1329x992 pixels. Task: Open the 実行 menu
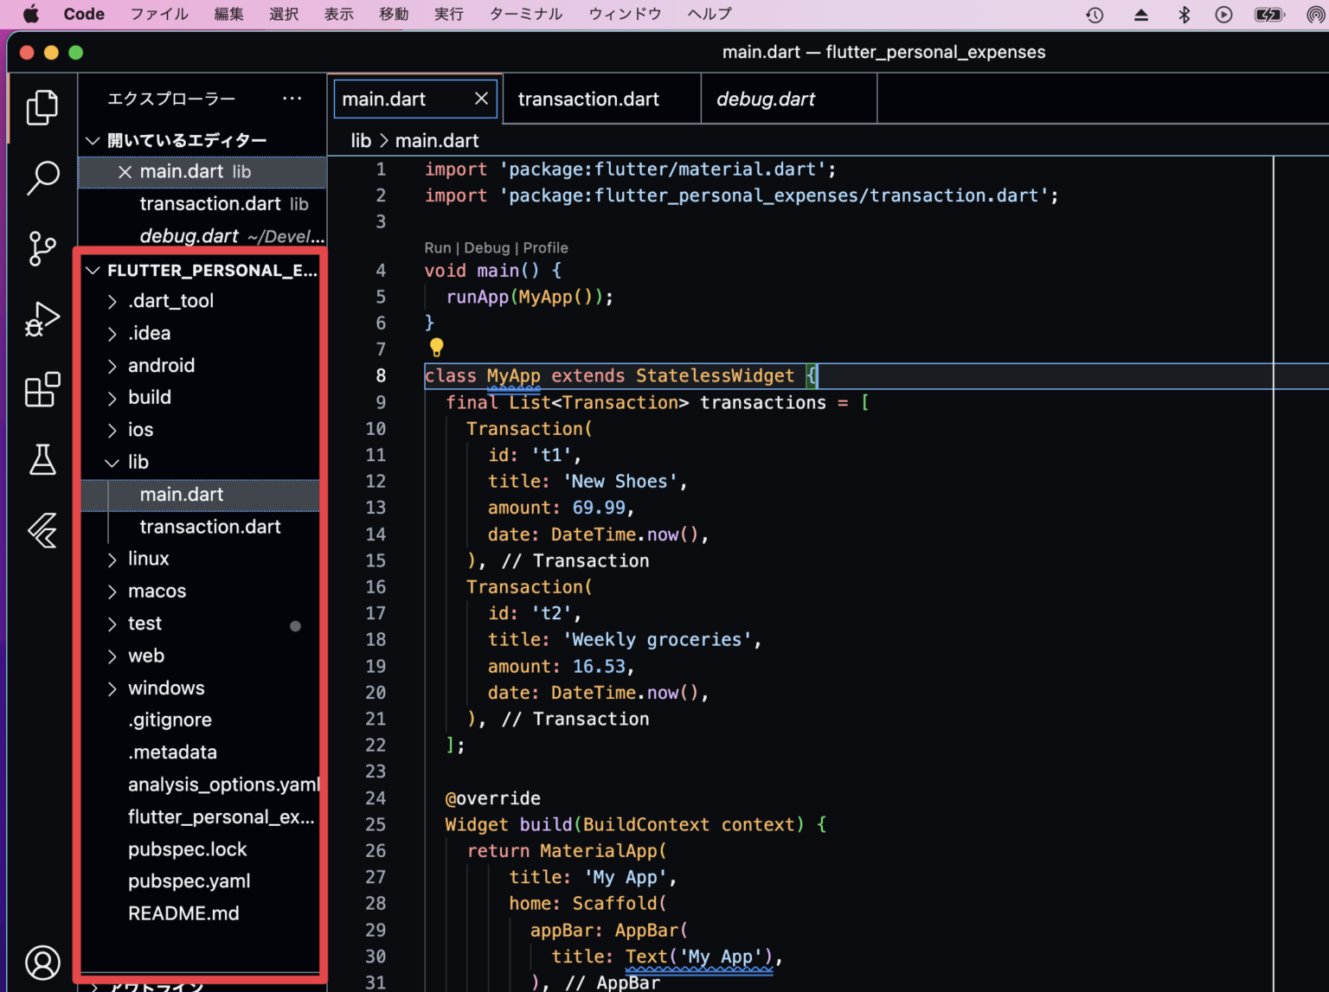click(x=448, y=13)
